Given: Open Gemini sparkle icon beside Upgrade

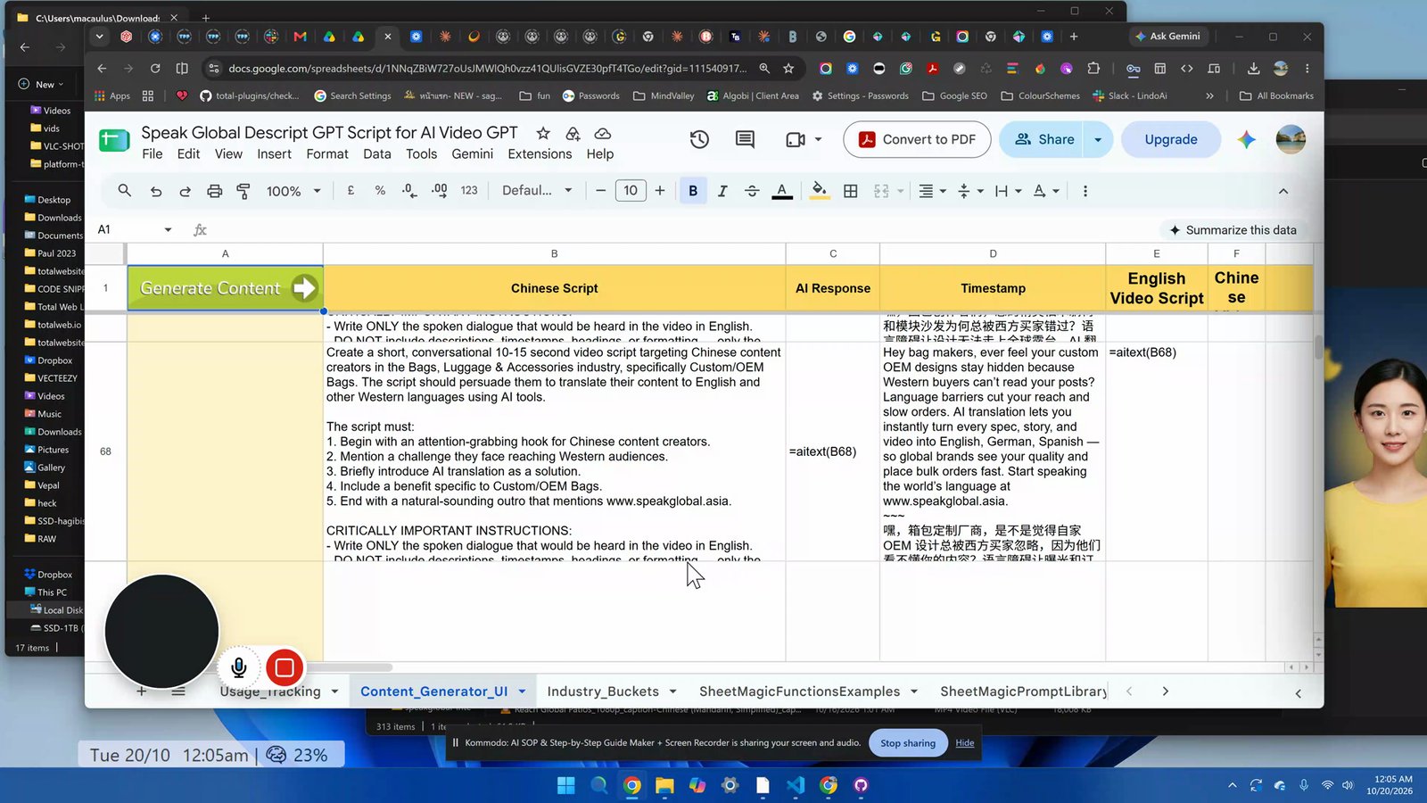Looking at the screenshot, I should [1247, 139].
